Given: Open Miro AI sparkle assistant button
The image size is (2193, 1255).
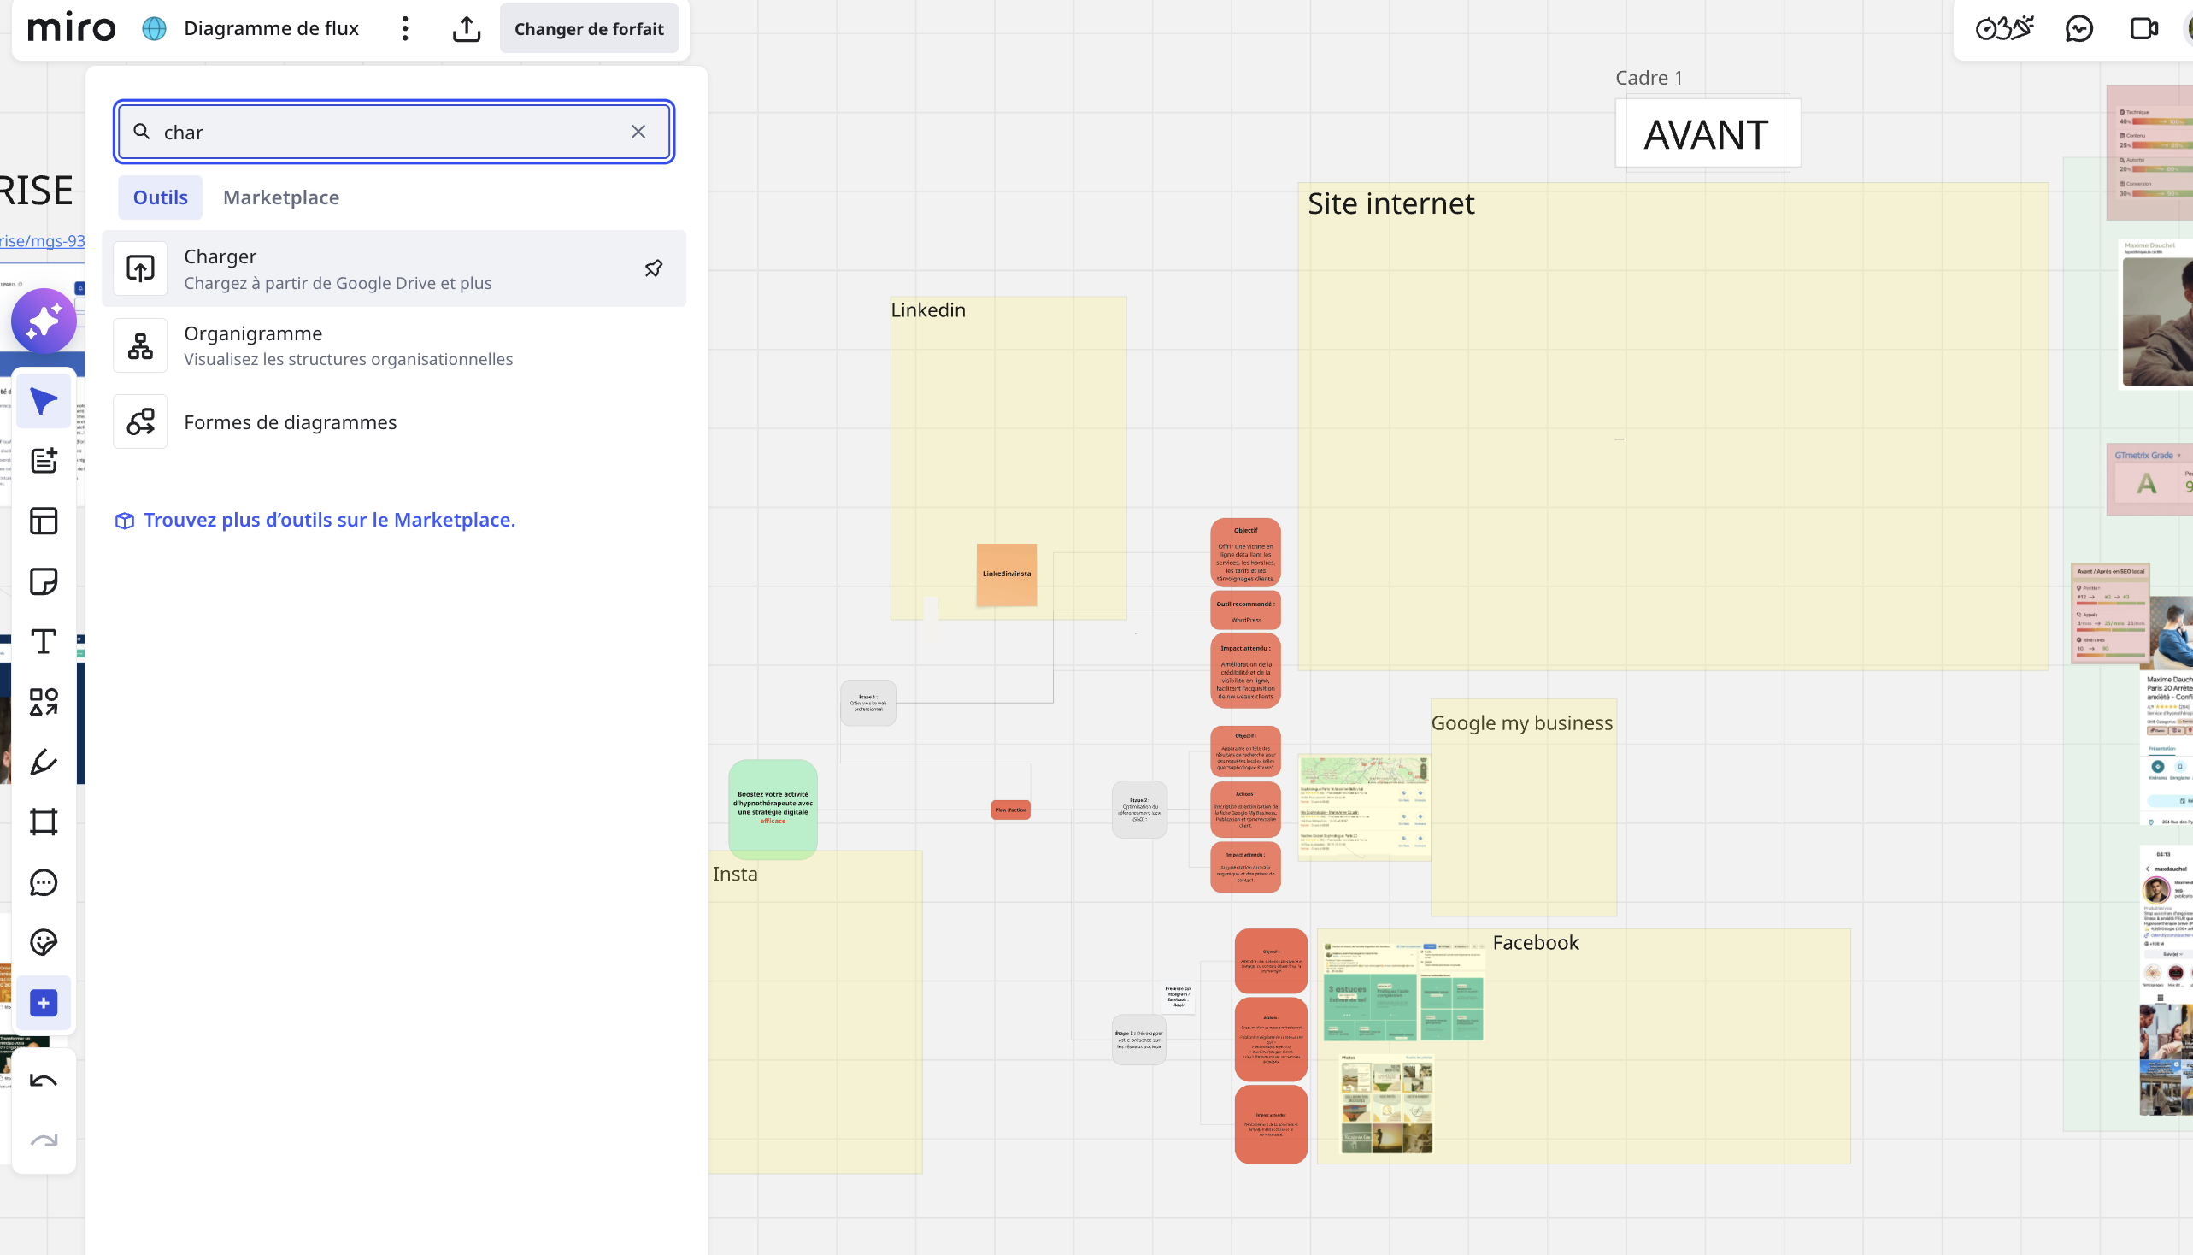Looking at the screenshot, I should pyautogui.click(x=43, y=321).
